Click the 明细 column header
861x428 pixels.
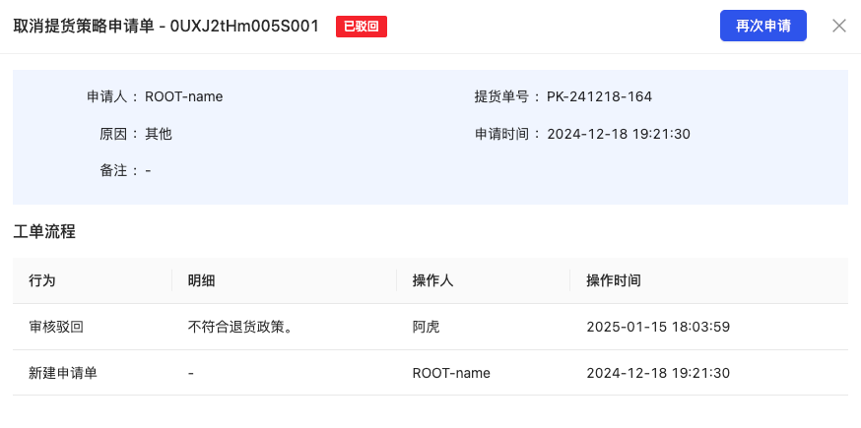tap(201, 280)
